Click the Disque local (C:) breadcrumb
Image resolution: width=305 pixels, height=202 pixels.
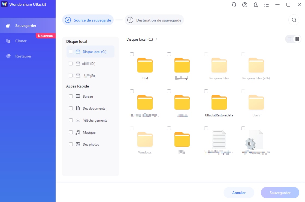(140, 39)
